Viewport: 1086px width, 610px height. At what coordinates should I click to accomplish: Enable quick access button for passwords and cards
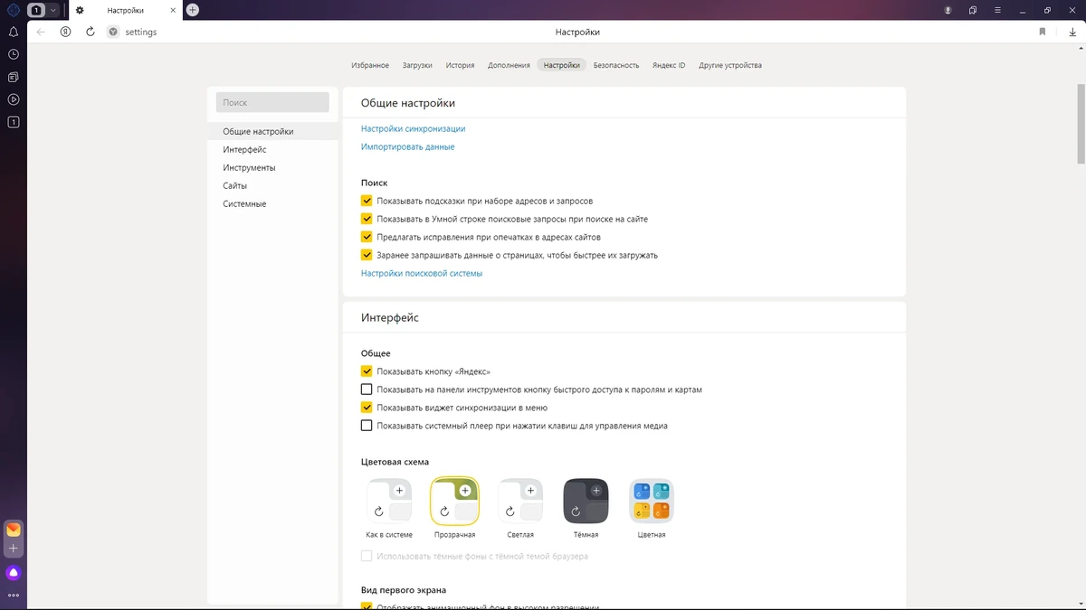click(367, 389)
